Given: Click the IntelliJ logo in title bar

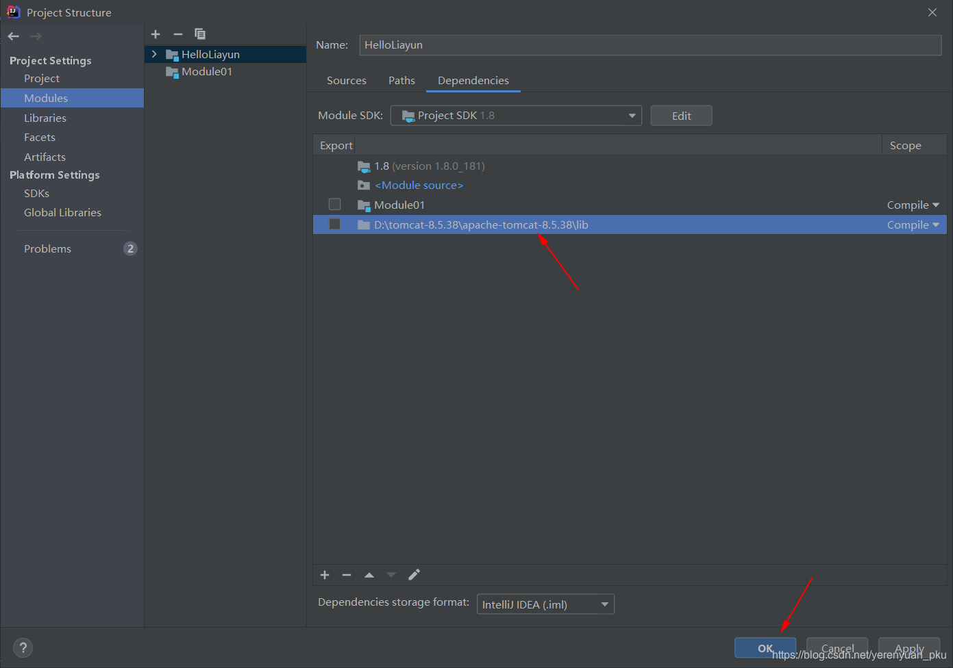Looking at the screenshot, I should (13, 12).
